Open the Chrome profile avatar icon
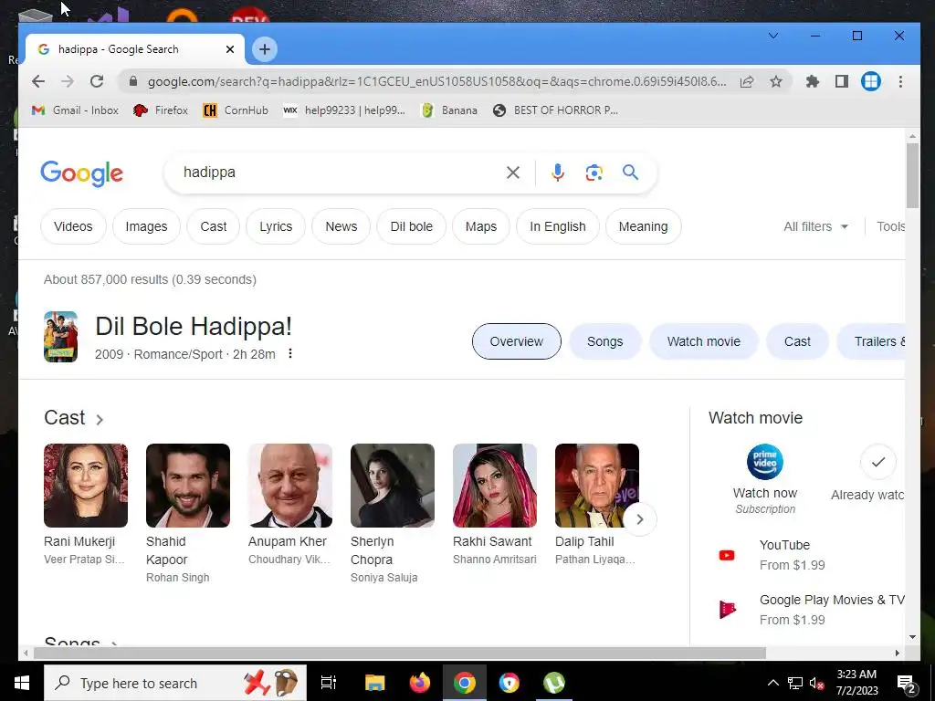This screenshot has height=701, width=935. [x=870, y=81]
